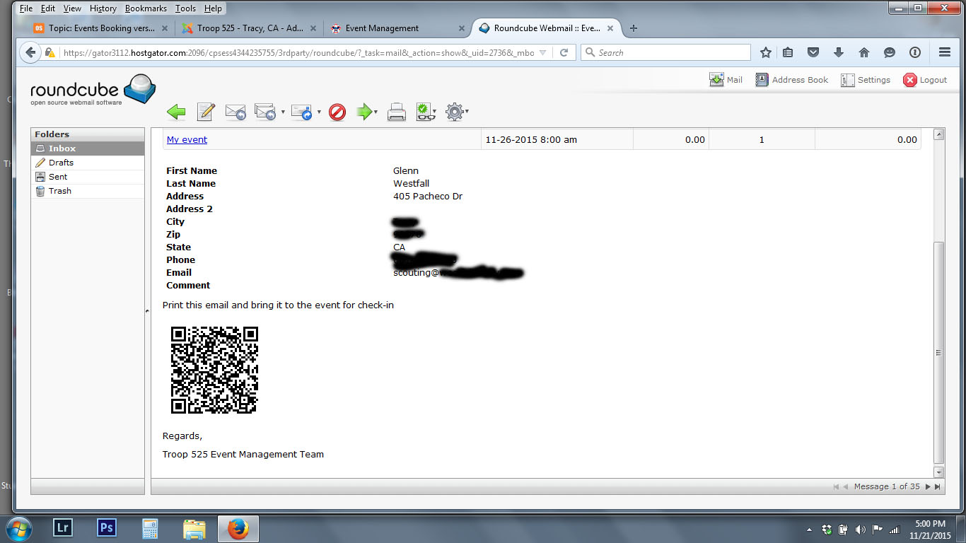Go back to message list with green arrow
The image size is (966, 543).
click(x=176, y=112)
